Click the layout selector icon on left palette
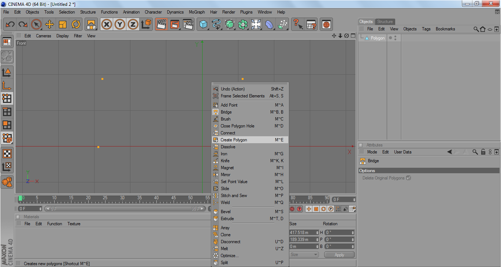The height and width of the screenshot is (267, 501). (7, 42)
